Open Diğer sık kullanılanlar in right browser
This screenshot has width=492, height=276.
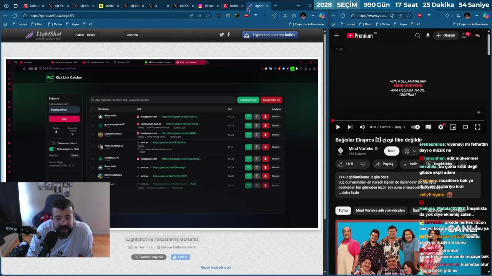tap(471, 24)
